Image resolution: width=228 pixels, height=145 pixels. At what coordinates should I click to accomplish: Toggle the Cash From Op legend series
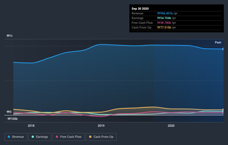pos(101,137)
